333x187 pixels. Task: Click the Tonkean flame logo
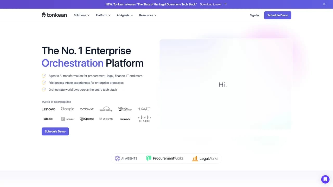[x=54, y=15]
